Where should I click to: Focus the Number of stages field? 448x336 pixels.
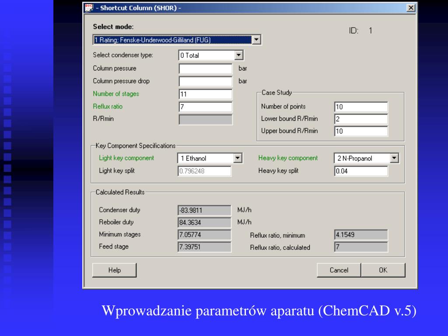pyautogui.click(x=206, y=94)
